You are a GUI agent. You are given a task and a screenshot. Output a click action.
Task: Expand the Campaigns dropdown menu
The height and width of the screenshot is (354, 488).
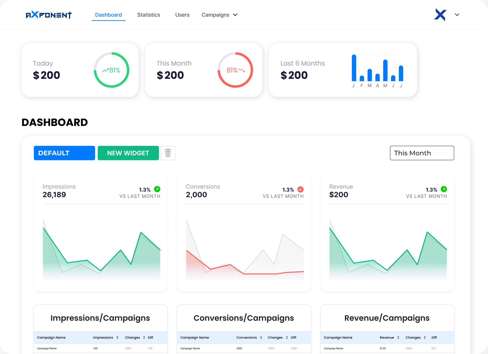coord(219,15)
